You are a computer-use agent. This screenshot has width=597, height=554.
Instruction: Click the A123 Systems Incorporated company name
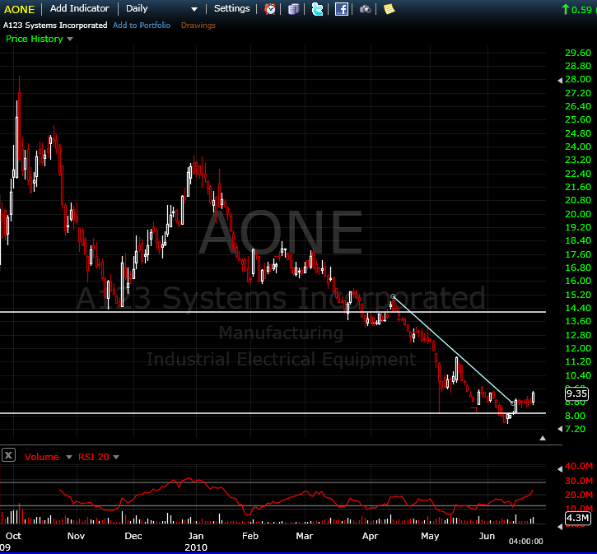55,26
